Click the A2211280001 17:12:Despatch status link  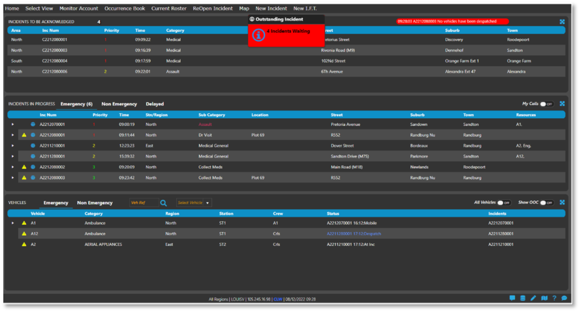[353, 234]
